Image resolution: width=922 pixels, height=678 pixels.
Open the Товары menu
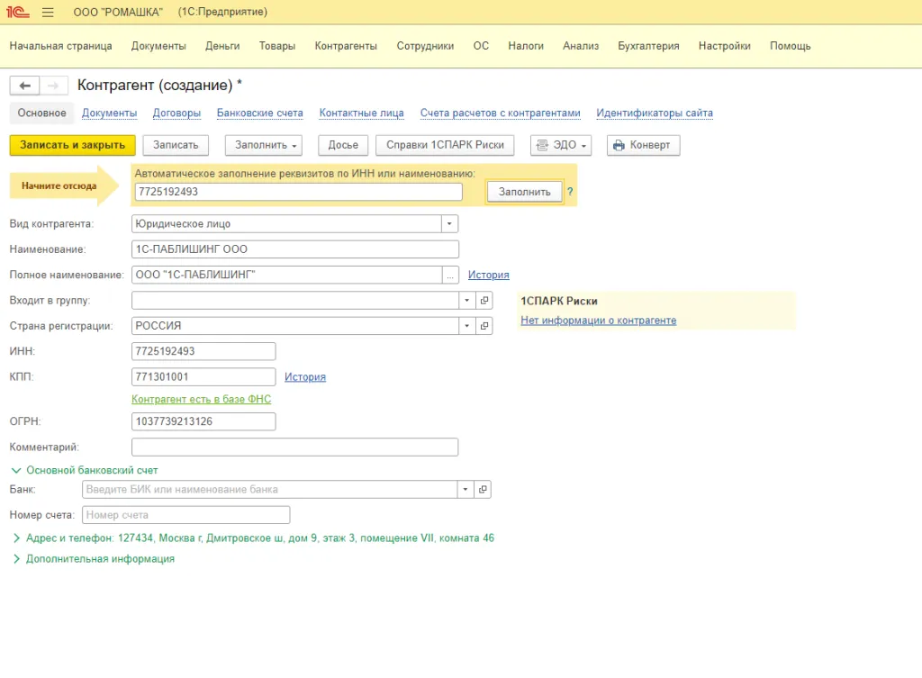[276, 45]
